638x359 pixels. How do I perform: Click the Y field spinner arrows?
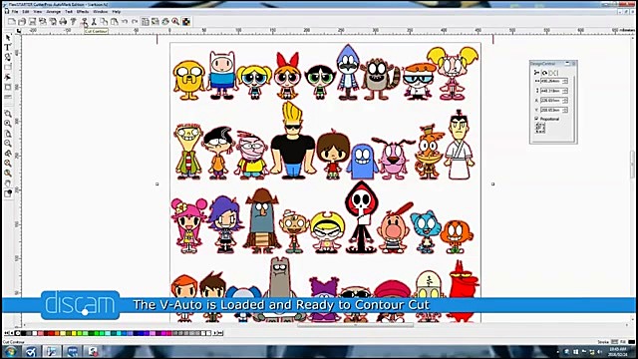pos(565,111)
